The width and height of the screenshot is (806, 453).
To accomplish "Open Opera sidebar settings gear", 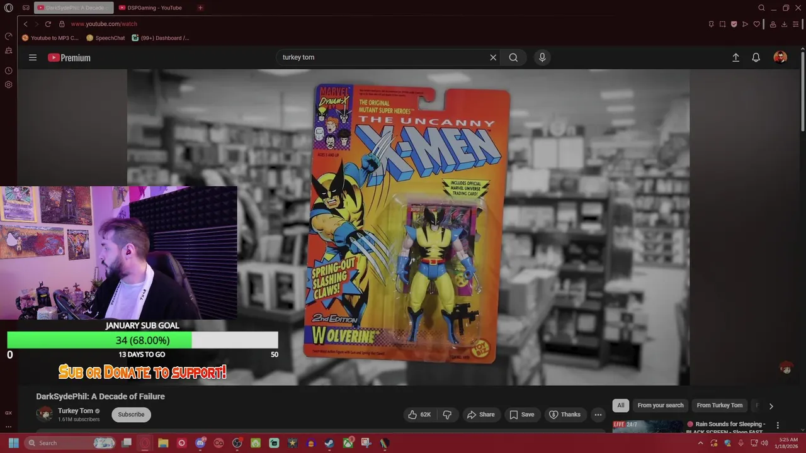I will tap(8, 84).
